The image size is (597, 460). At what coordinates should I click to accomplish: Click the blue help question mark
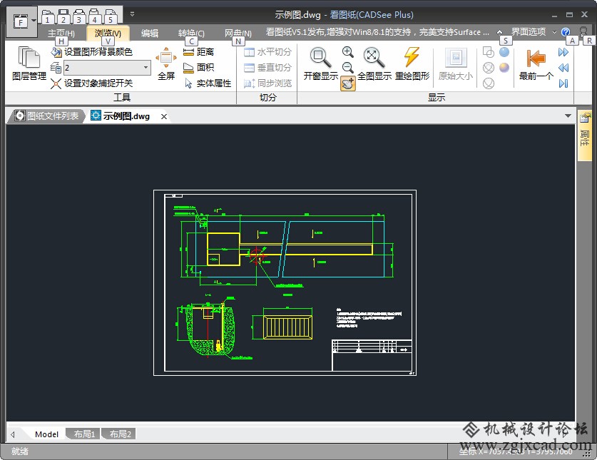tap(566, 31)
